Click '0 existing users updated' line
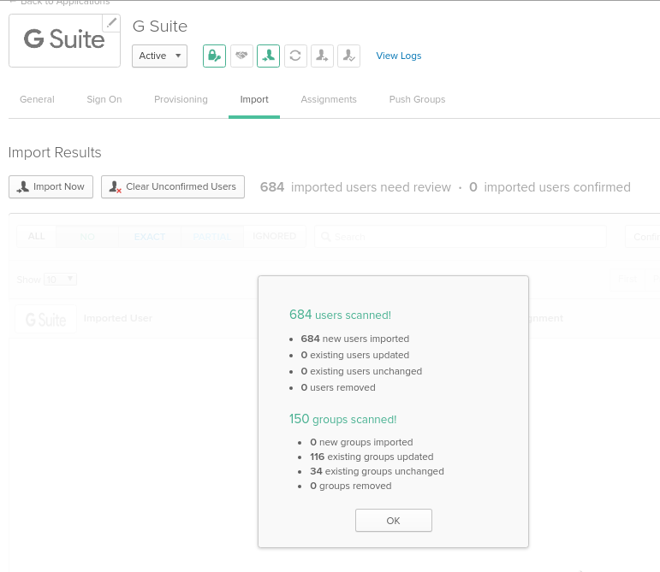Viewport: 660px width, 572px height. point(355,355)
